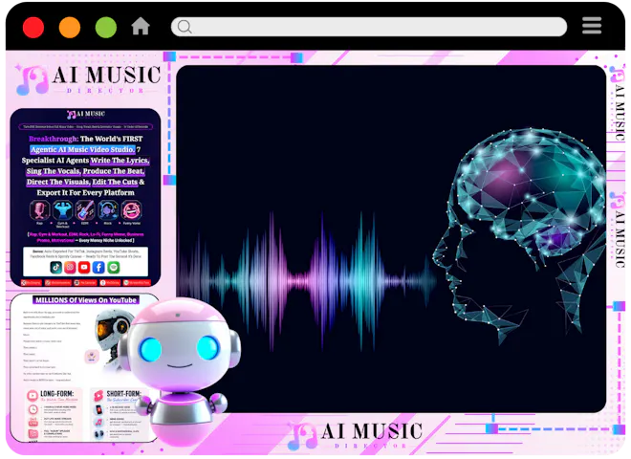Image resolution: width=631 pixels, height=459 pixels.
Task: Click the TikTok export icon
Action: (56, 267)
